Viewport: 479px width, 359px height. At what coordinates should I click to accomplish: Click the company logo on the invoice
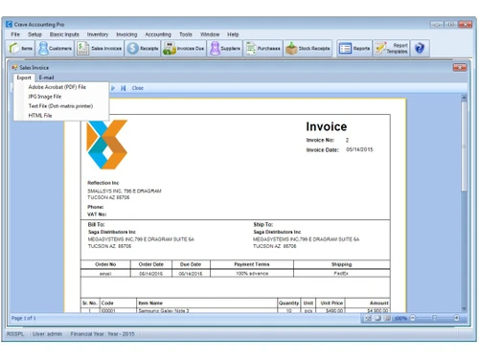point(107,145)
